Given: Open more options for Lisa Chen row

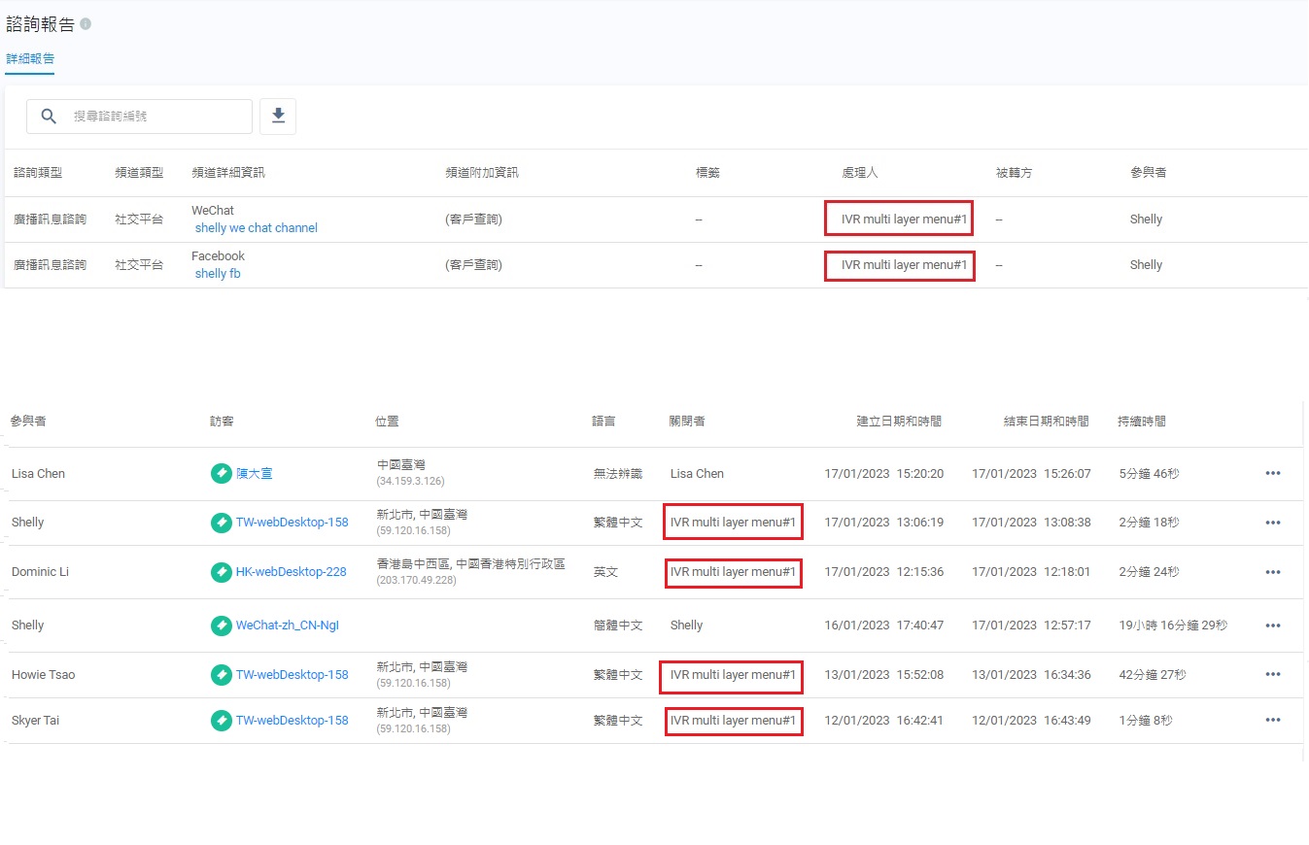Looking at the screenshot, I should [1272, 474].
